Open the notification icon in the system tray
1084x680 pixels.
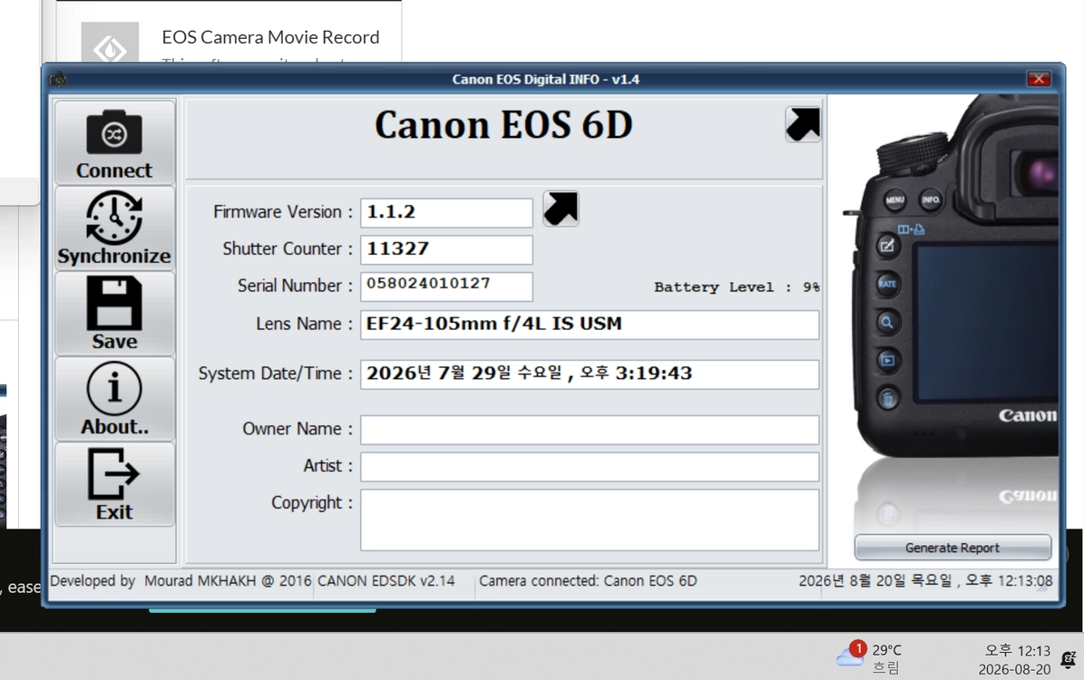[x=1069, y=659]
